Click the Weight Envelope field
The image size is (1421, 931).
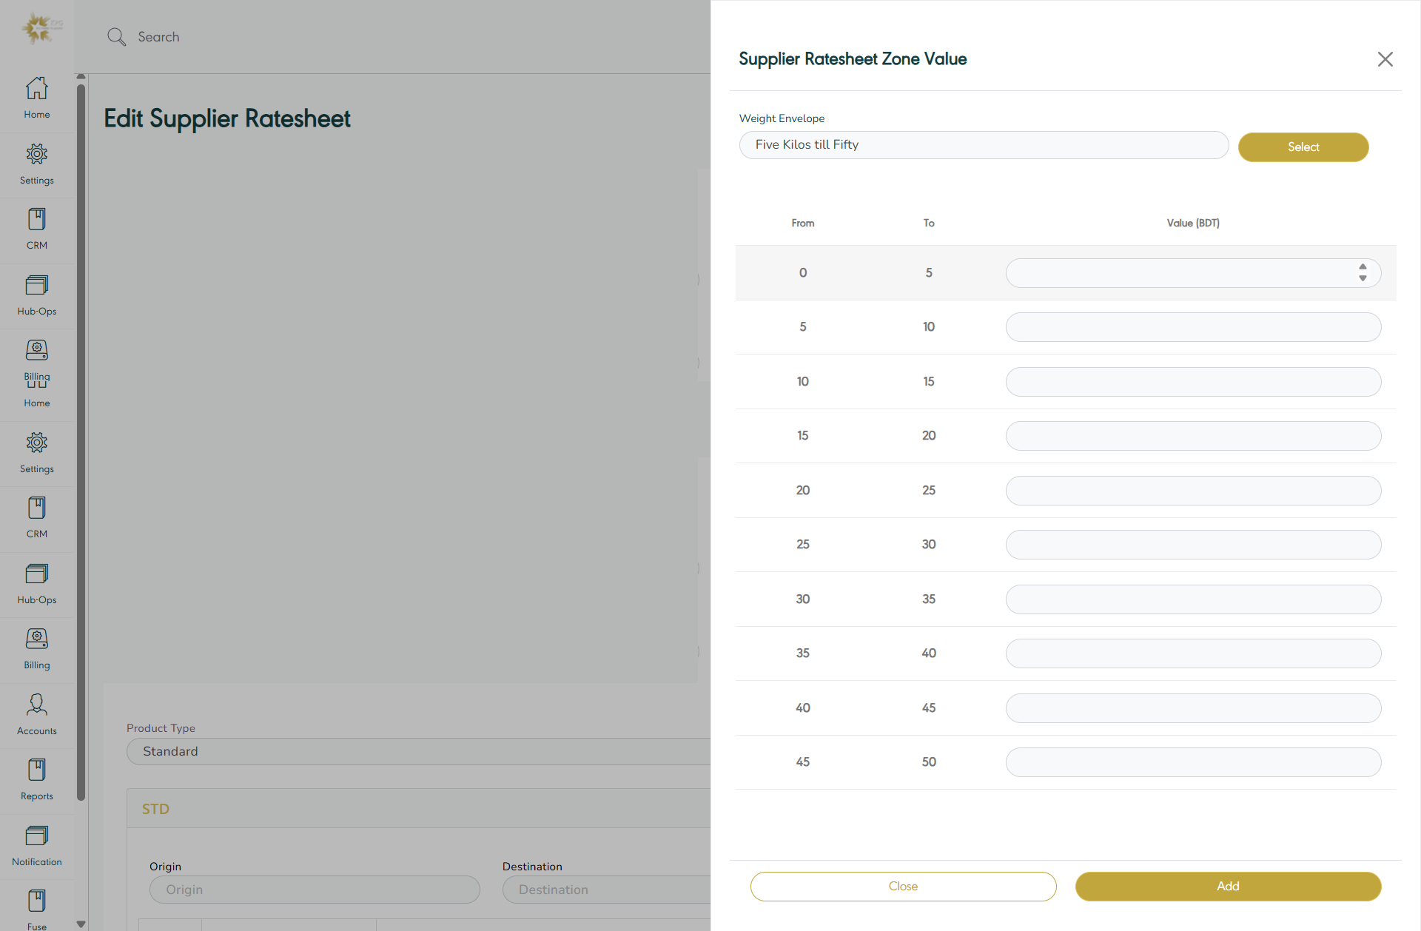[x=983, y=145]
